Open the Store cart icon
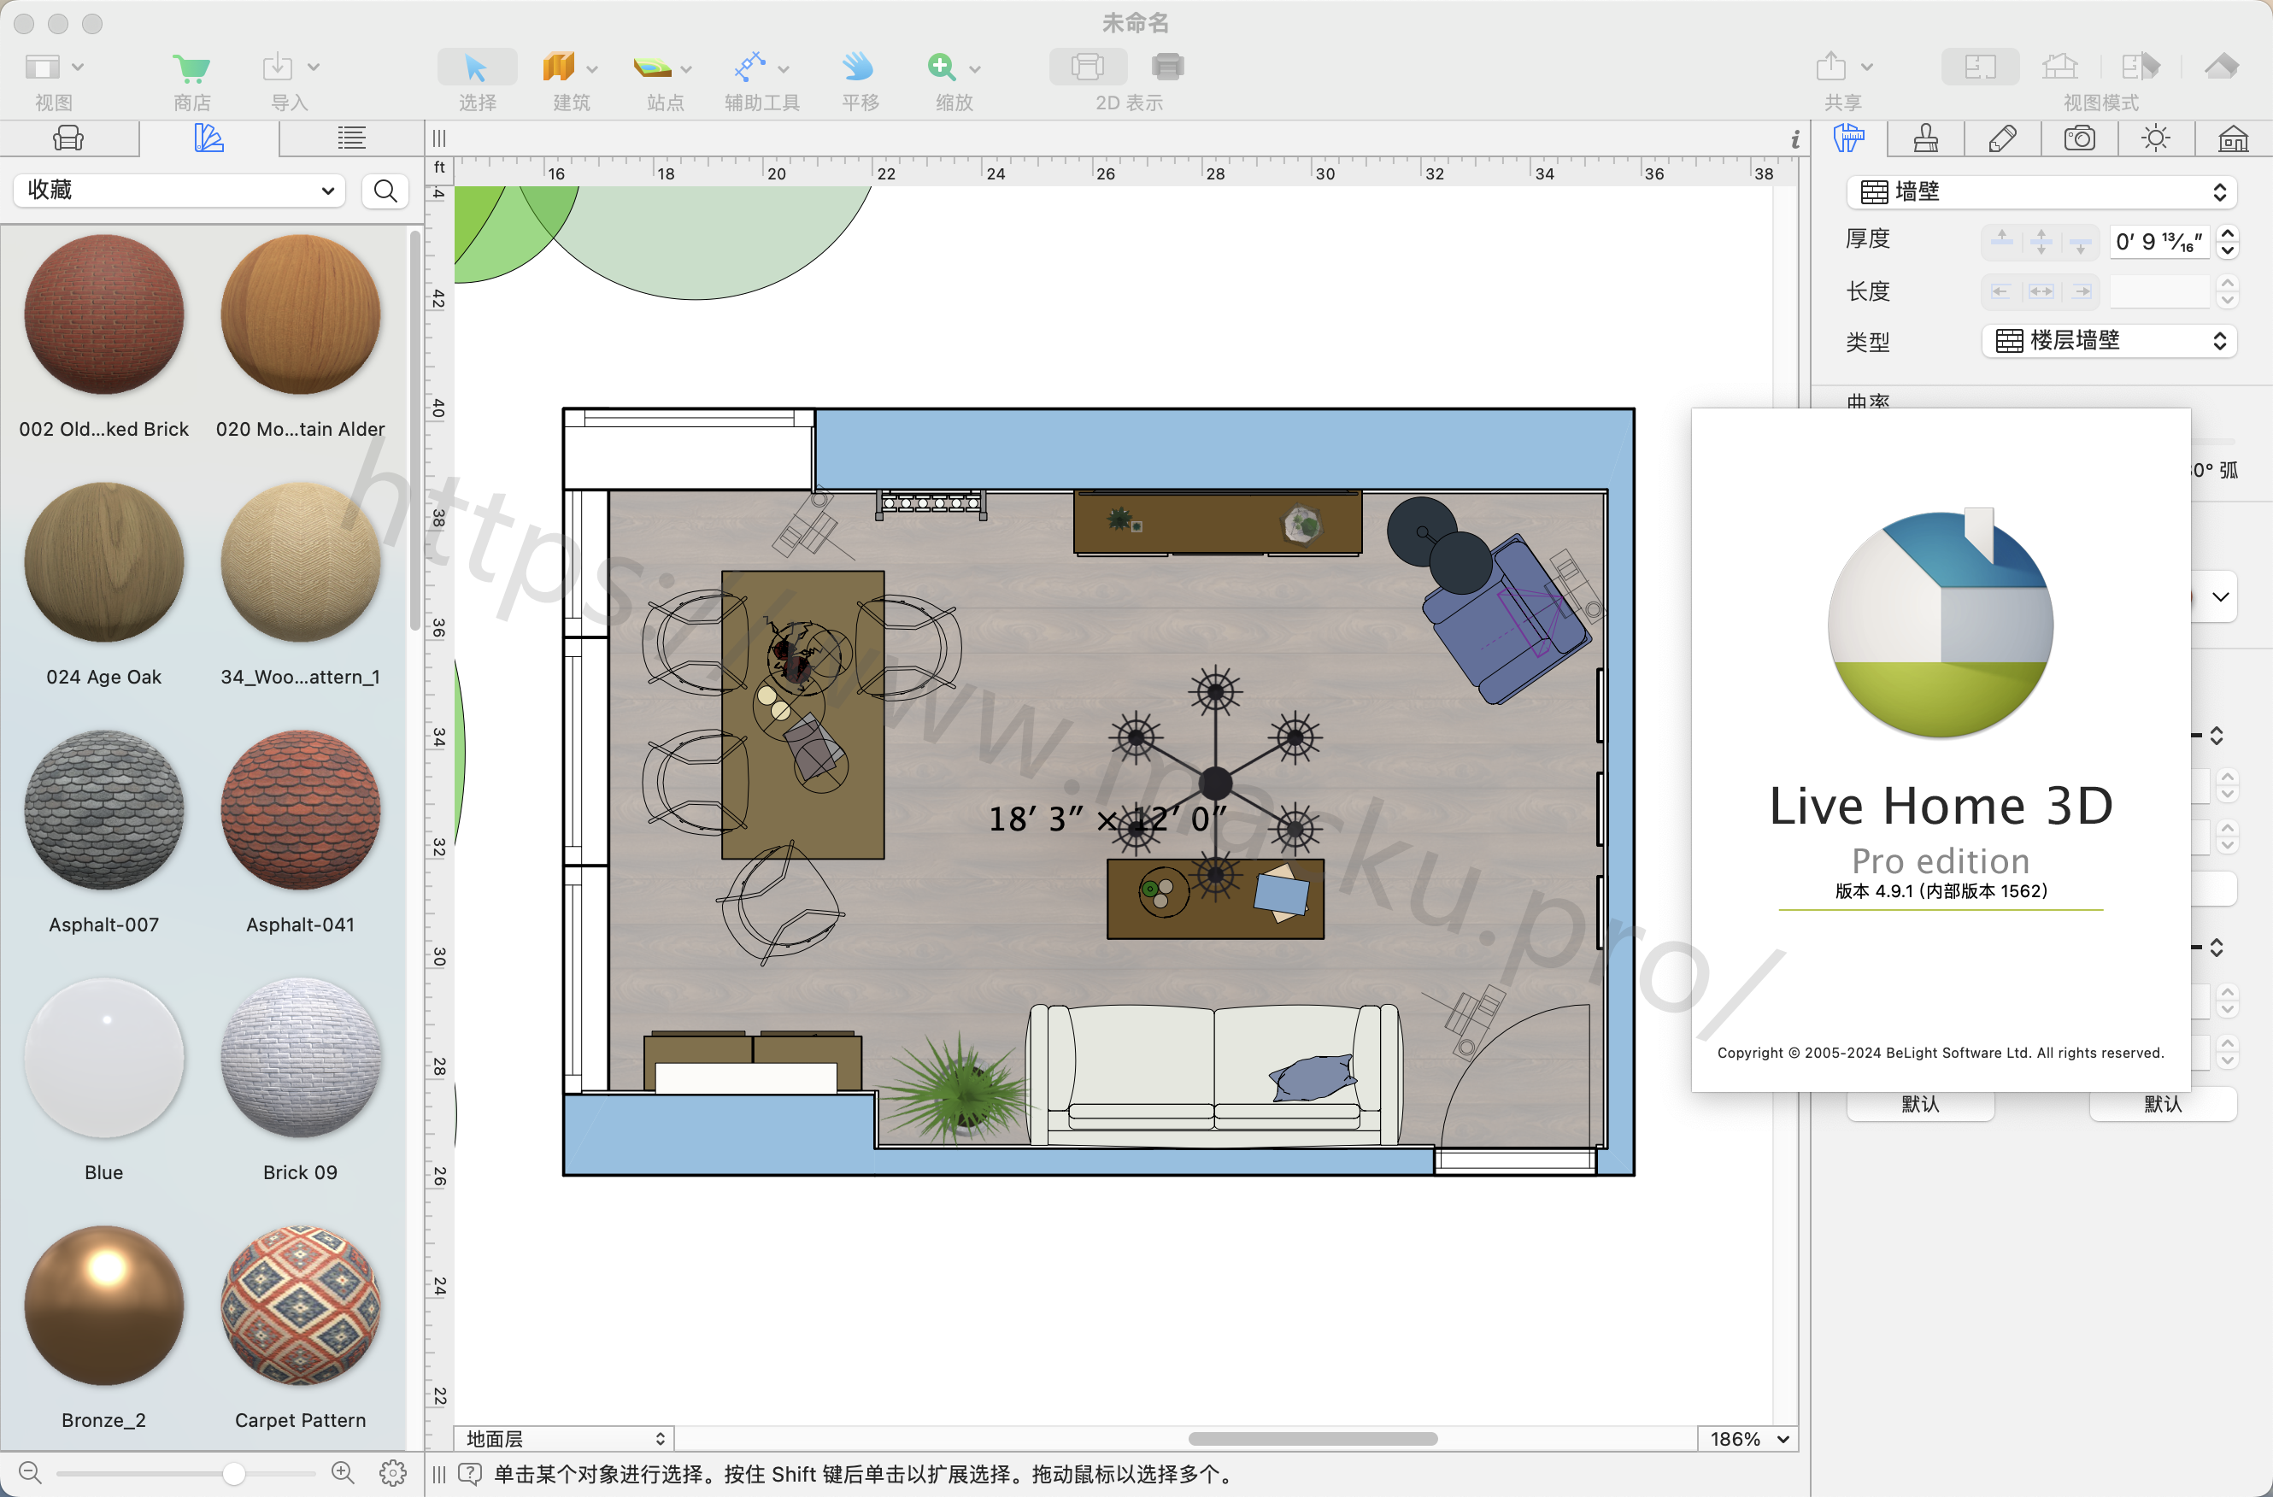 tap(191, 68)
